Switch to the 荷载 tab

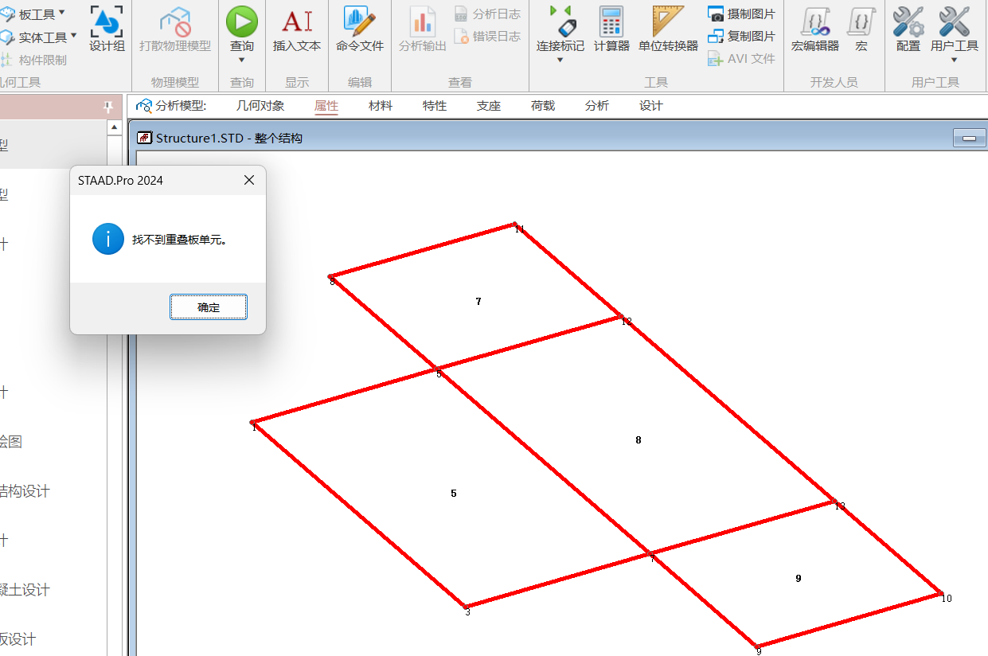(543, 106)
